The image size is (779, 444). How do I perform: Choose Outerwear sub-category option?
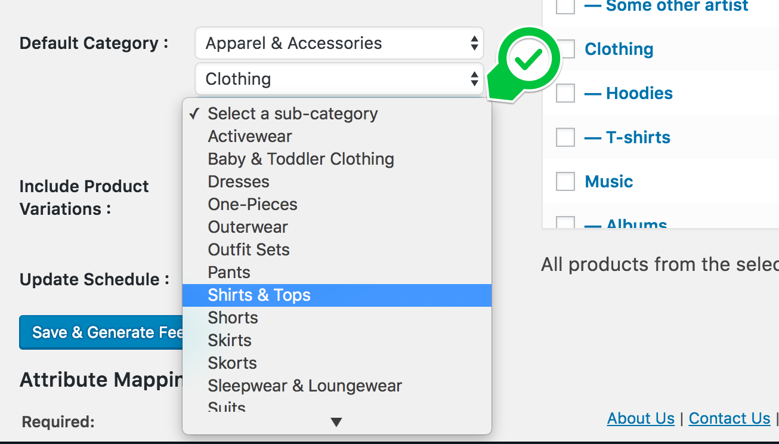click(x=248, y=227)
